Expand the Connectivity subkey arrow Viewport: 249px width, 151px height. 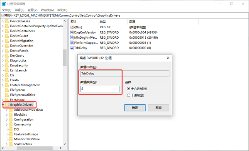click(7, 124)
